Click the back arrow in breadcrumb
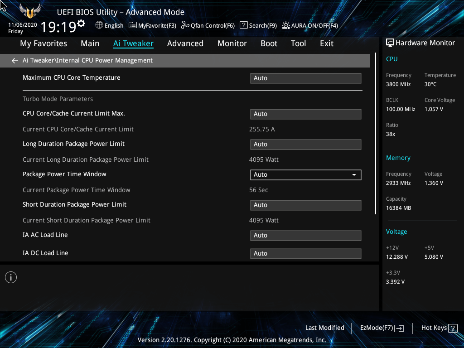Image resolution: width=464 pixels, height=348 pixels. (x=15, y=61)
